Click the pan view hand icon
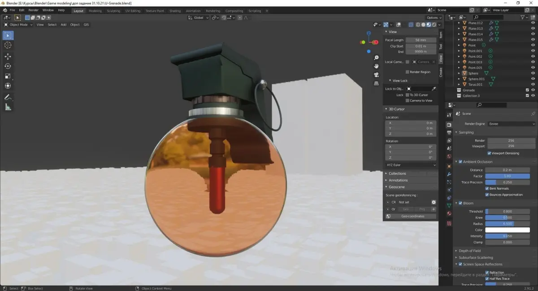 (x=377, y=66)
